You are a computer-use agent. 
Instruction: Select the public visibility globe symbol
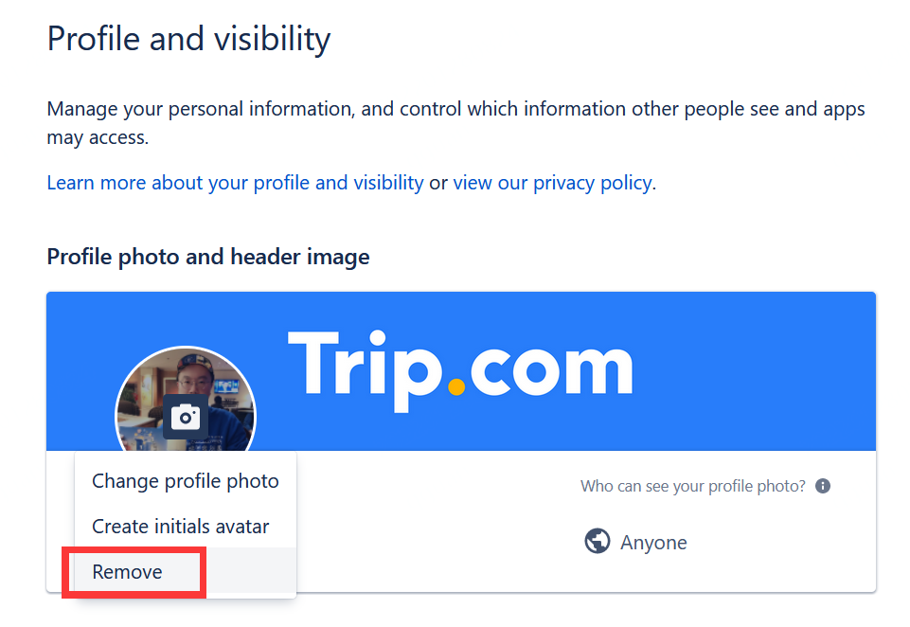(597, 542)
